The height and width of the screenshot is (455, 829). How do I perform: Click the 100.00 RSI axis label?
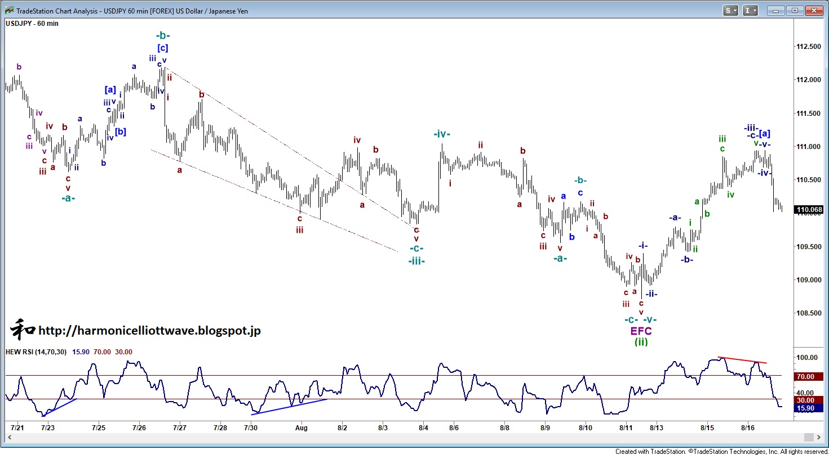click(x=806, y=358)
